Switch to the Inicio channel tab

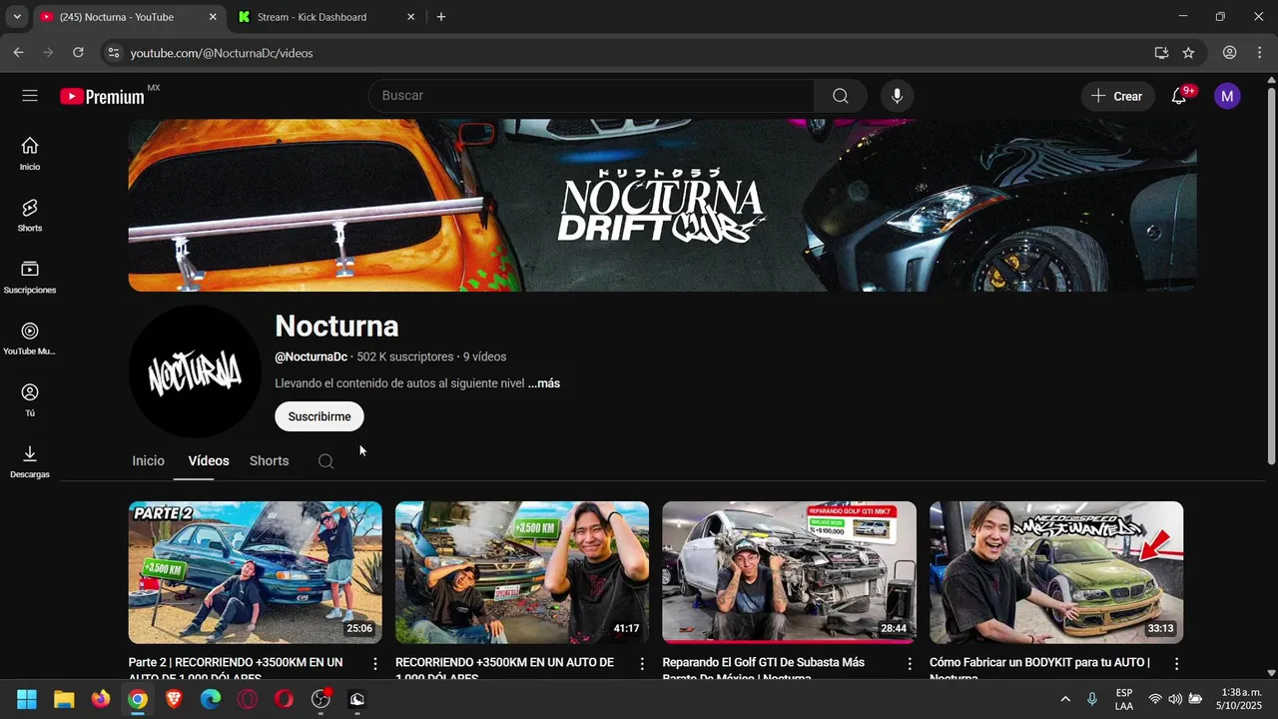point(148,461)
